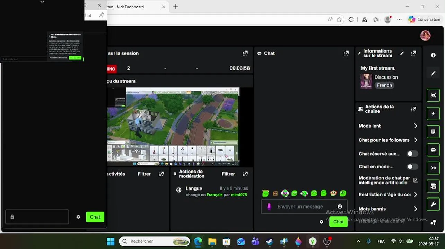Viewport: 445px width, 249px height.
Task: Open dashboard chat settings gear
Action: pos(322,222)
